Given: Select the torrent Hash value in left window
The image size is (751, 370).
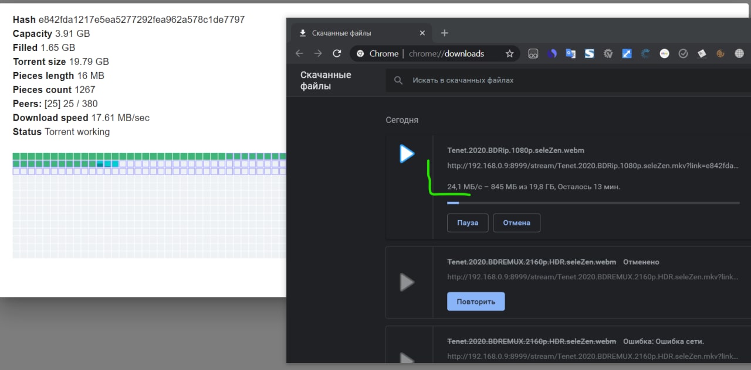Looking at the screenshot, I should pyautogui.click(x=141, y=20).
